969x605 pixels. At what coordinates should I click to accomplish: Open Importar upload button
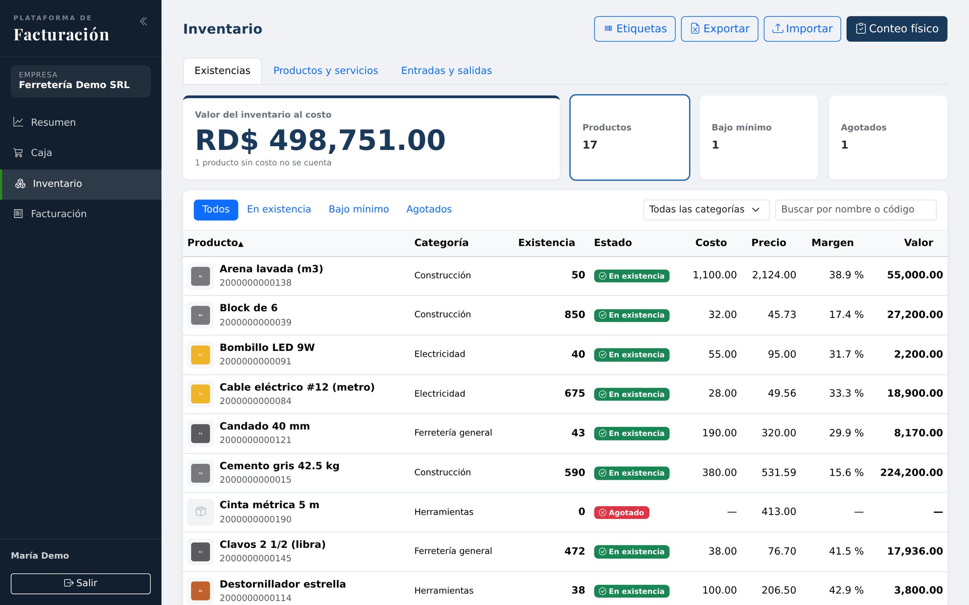(x=802, y=29)
